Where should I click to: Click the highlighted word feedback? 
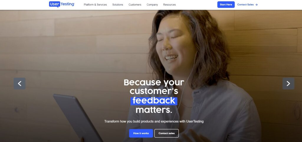point(154,101)
